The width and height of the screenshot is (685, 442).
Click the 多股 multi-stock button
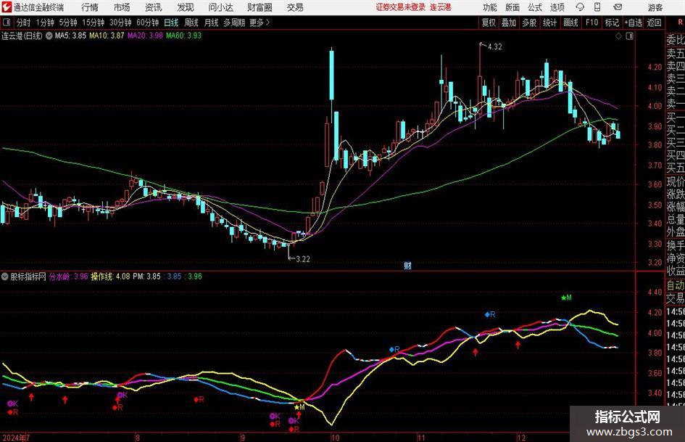(529, 22)
